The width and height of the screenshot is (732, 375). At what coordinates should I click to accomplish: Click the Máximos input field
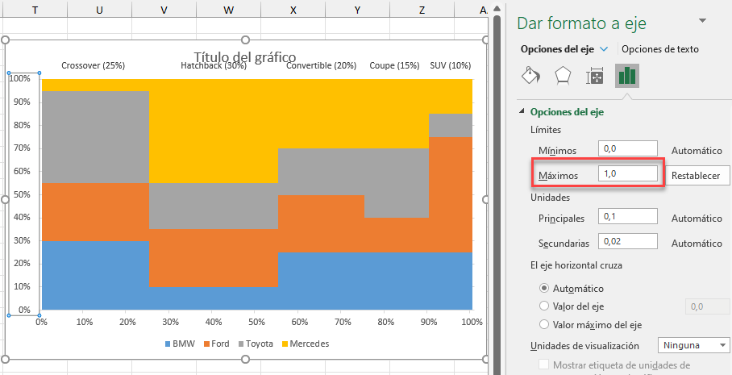tap(628, 173)
